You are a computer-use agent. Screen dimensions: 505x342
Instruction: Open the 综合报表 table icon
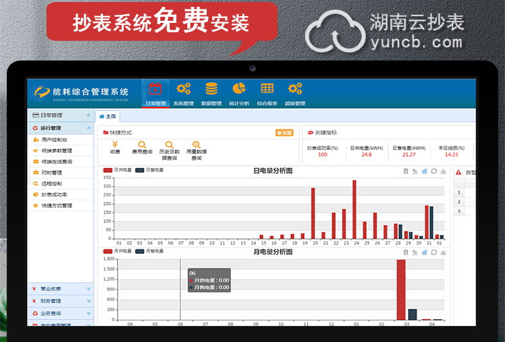pyautogui.click(x=267, y=90)
